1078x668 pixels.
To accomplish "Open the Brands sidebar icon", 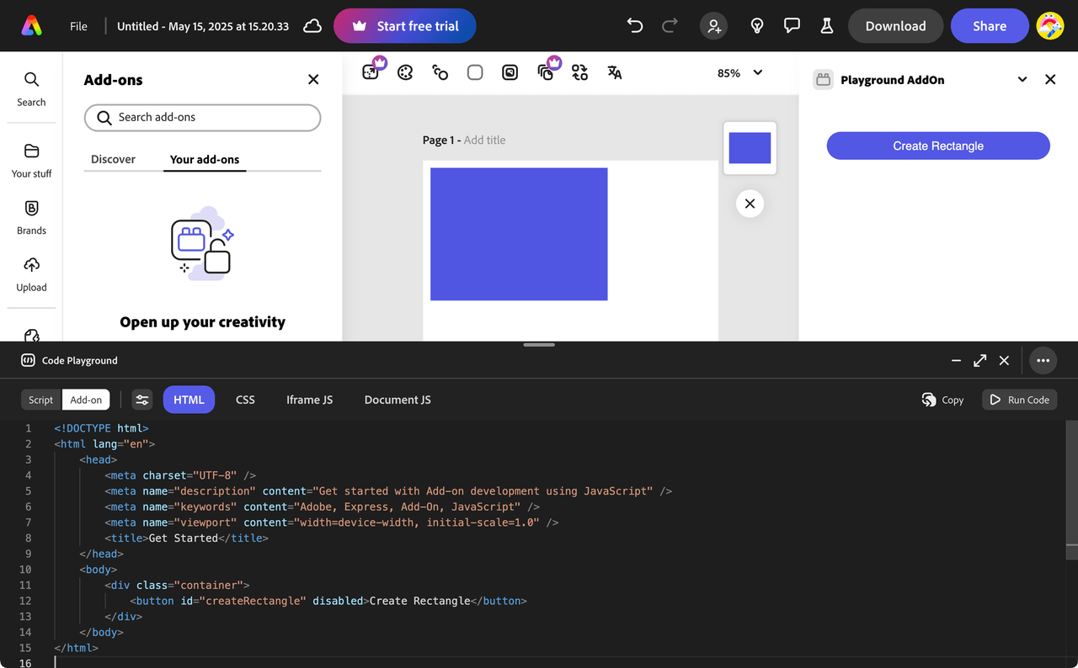I will pyautogui.click(x=31, y=217).
